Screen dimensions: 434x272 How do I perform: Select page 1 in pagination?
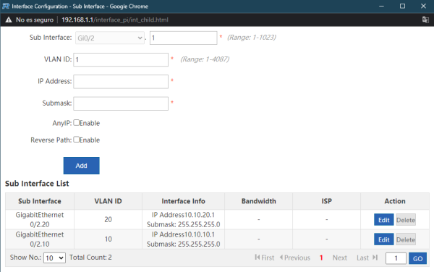click(321, 258)
